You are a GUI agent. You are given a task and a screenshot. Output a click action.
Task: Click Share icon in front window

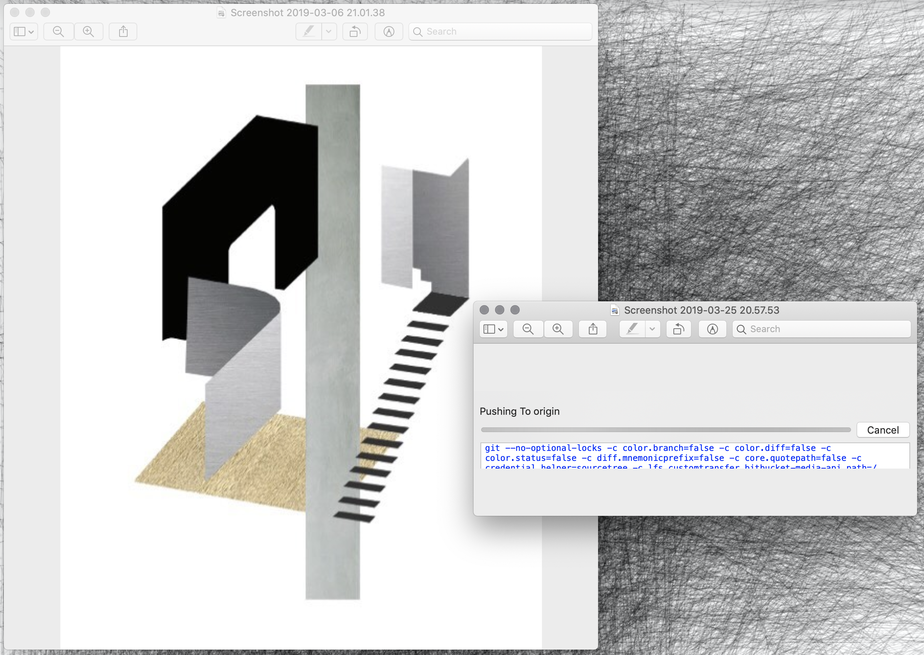[x=592, y=329]
